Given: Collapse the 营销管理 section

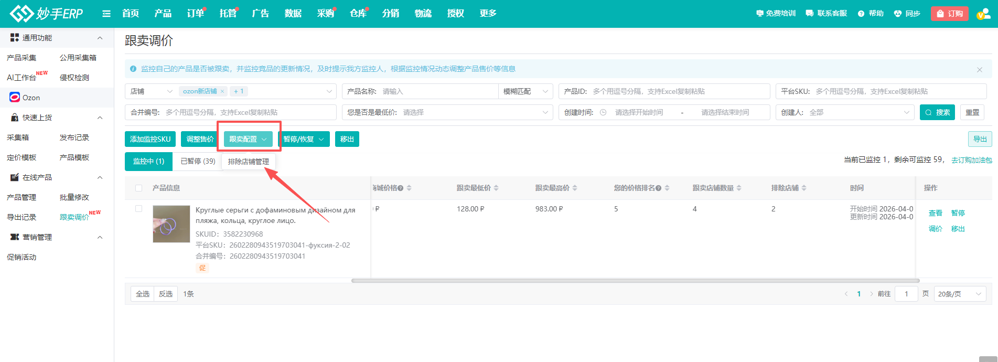Looking at the screenshot, I should point(100,237).
